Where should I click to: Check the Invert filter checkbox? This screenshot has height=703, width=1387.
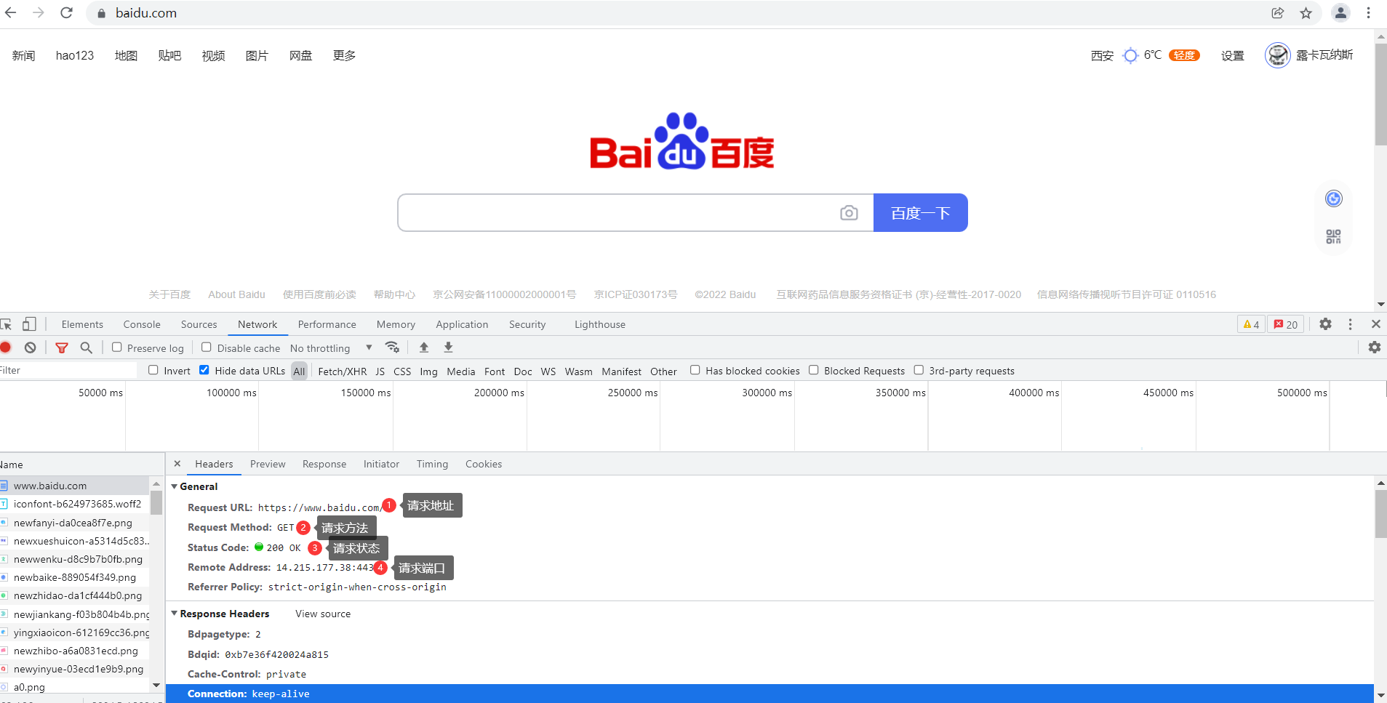pyautogui.click(x=153, y=370)
